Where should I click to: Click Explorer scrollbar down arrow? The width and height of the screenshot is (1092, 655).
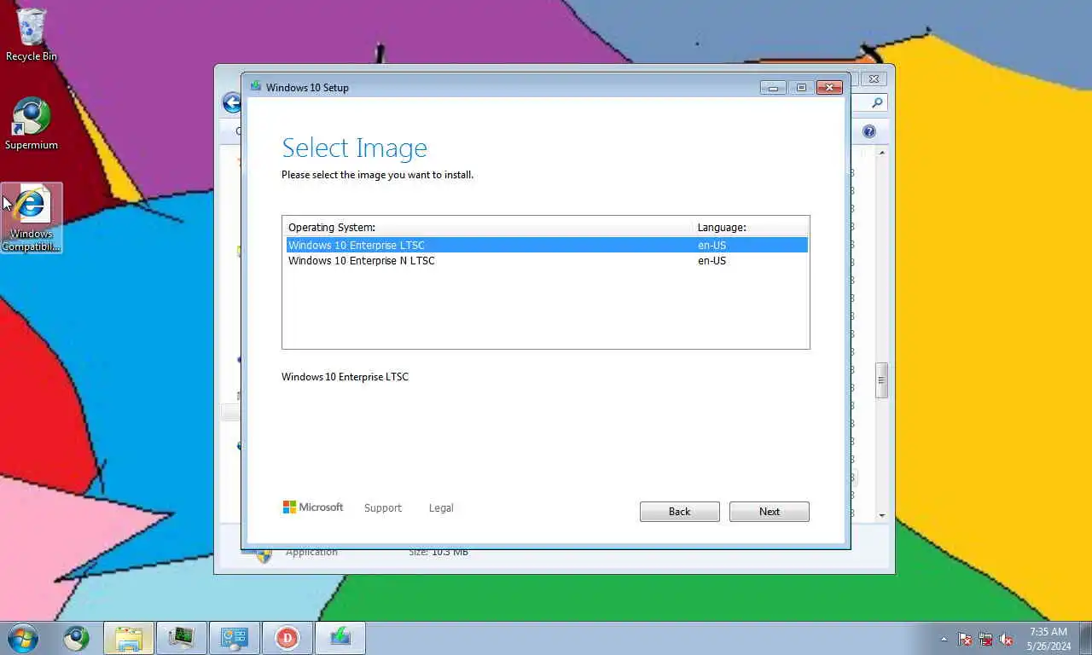click(x=882, y=515)
